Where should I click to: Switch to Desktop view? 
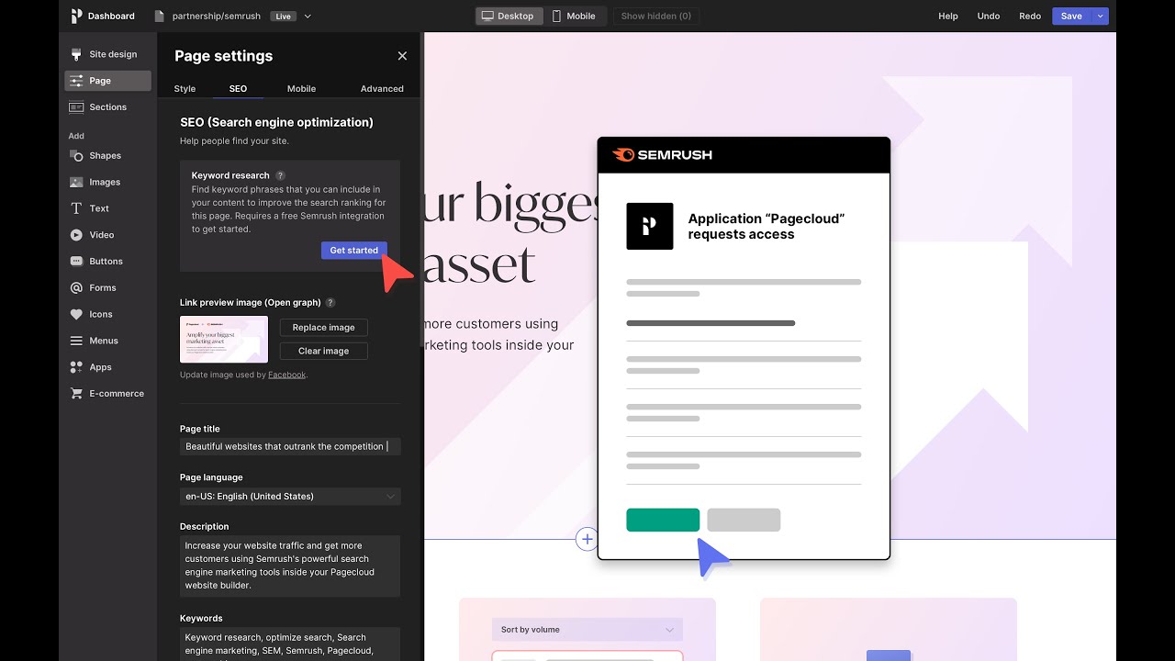click(509, 16)
